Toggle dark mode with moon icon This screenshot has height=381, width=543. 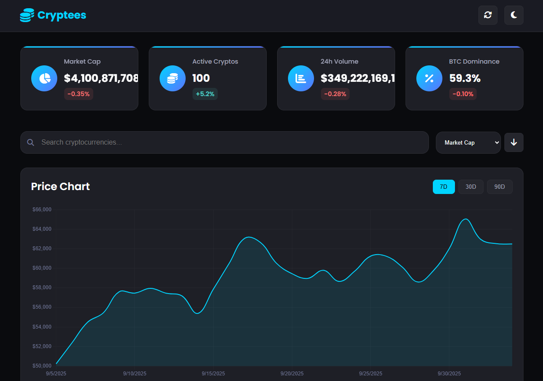[514, 15]
